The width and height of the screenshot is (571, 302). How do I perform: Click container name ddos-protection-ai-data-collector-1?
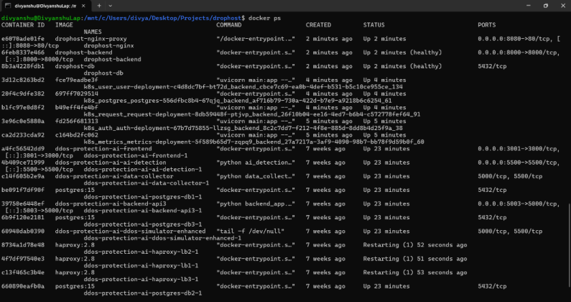147,183
